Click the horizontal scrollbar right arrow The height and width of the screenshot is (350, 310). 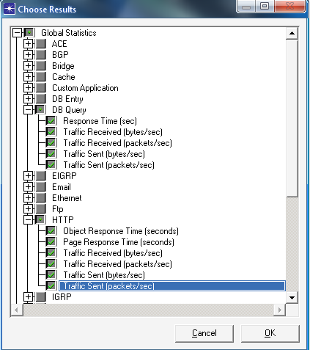(280, 310)
